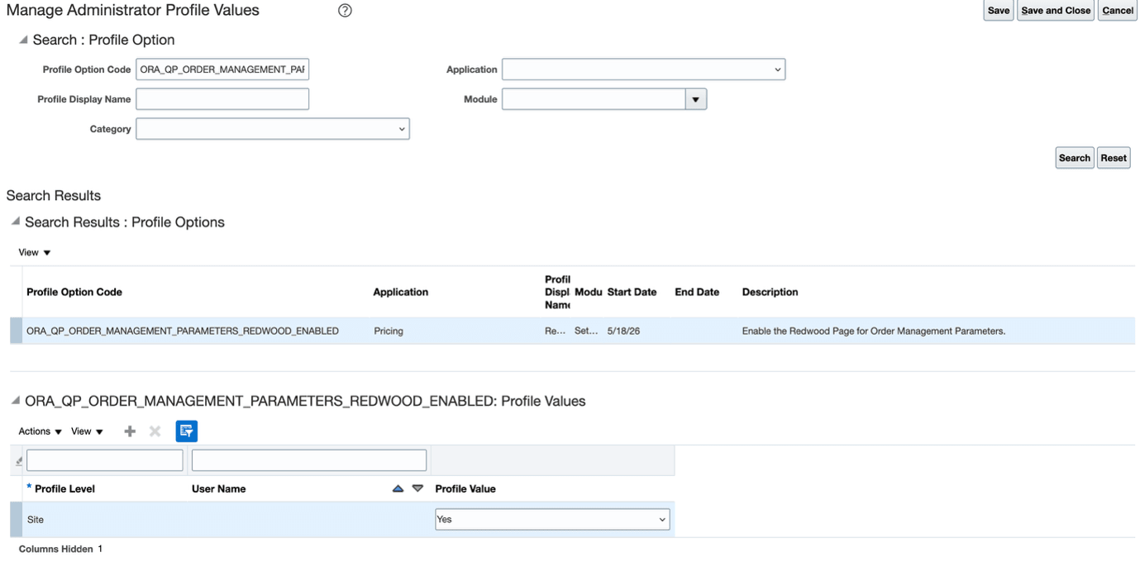Open the help question mark icon
Viewport: 1140px width, 562px height.
[346, 11]
